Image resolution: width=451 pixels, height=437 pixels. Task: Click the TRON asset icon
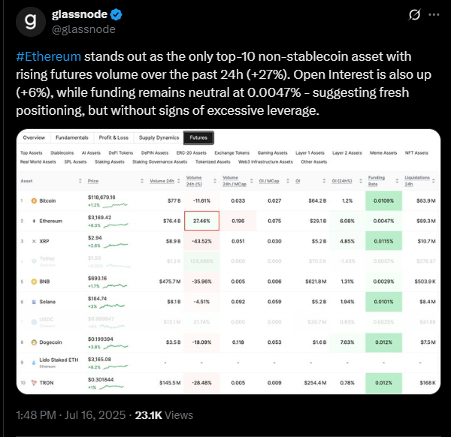pyautogui.click(x=34, y=383)
